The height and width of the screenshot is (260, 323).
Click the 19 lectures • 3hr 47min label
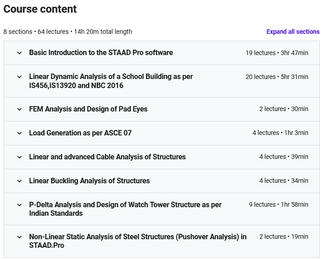point(277,53)
